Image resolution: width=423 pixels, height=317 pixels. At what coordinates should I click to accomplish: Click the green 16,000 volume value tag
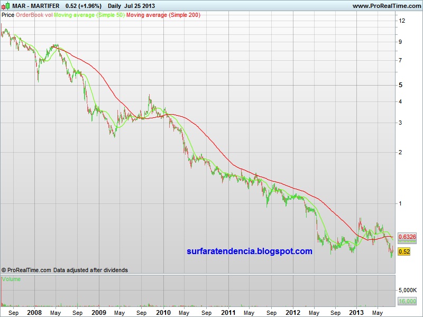click(x=407, y=301)
